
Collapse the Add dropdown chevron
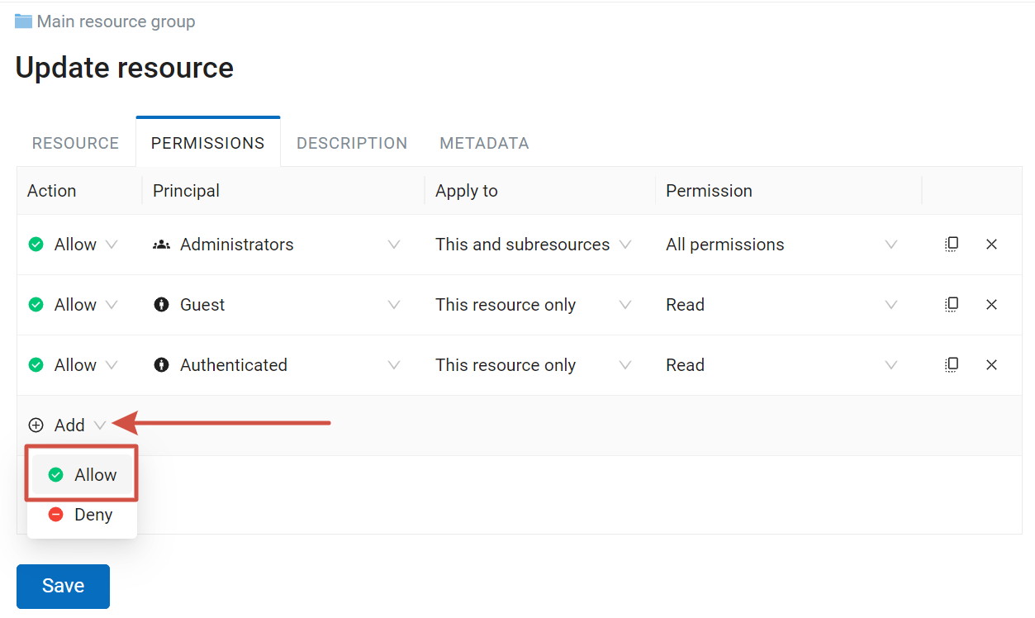point(100,425)
